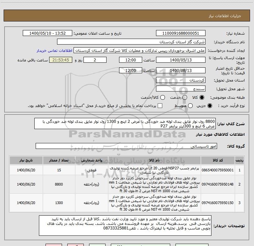This screenshot has height=246, width=254.
Task: Click the general description text box
Action: pos(125,123)
